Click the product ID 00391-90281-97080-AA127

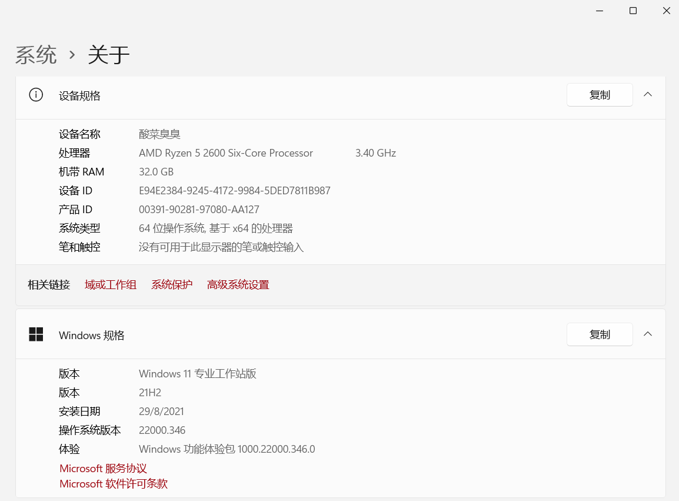[199, 210]
